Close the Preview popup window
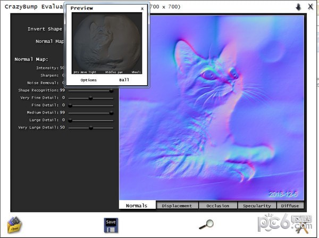This screenshot has height=238, width=319. pyautogui.click(x=142, y=9)
